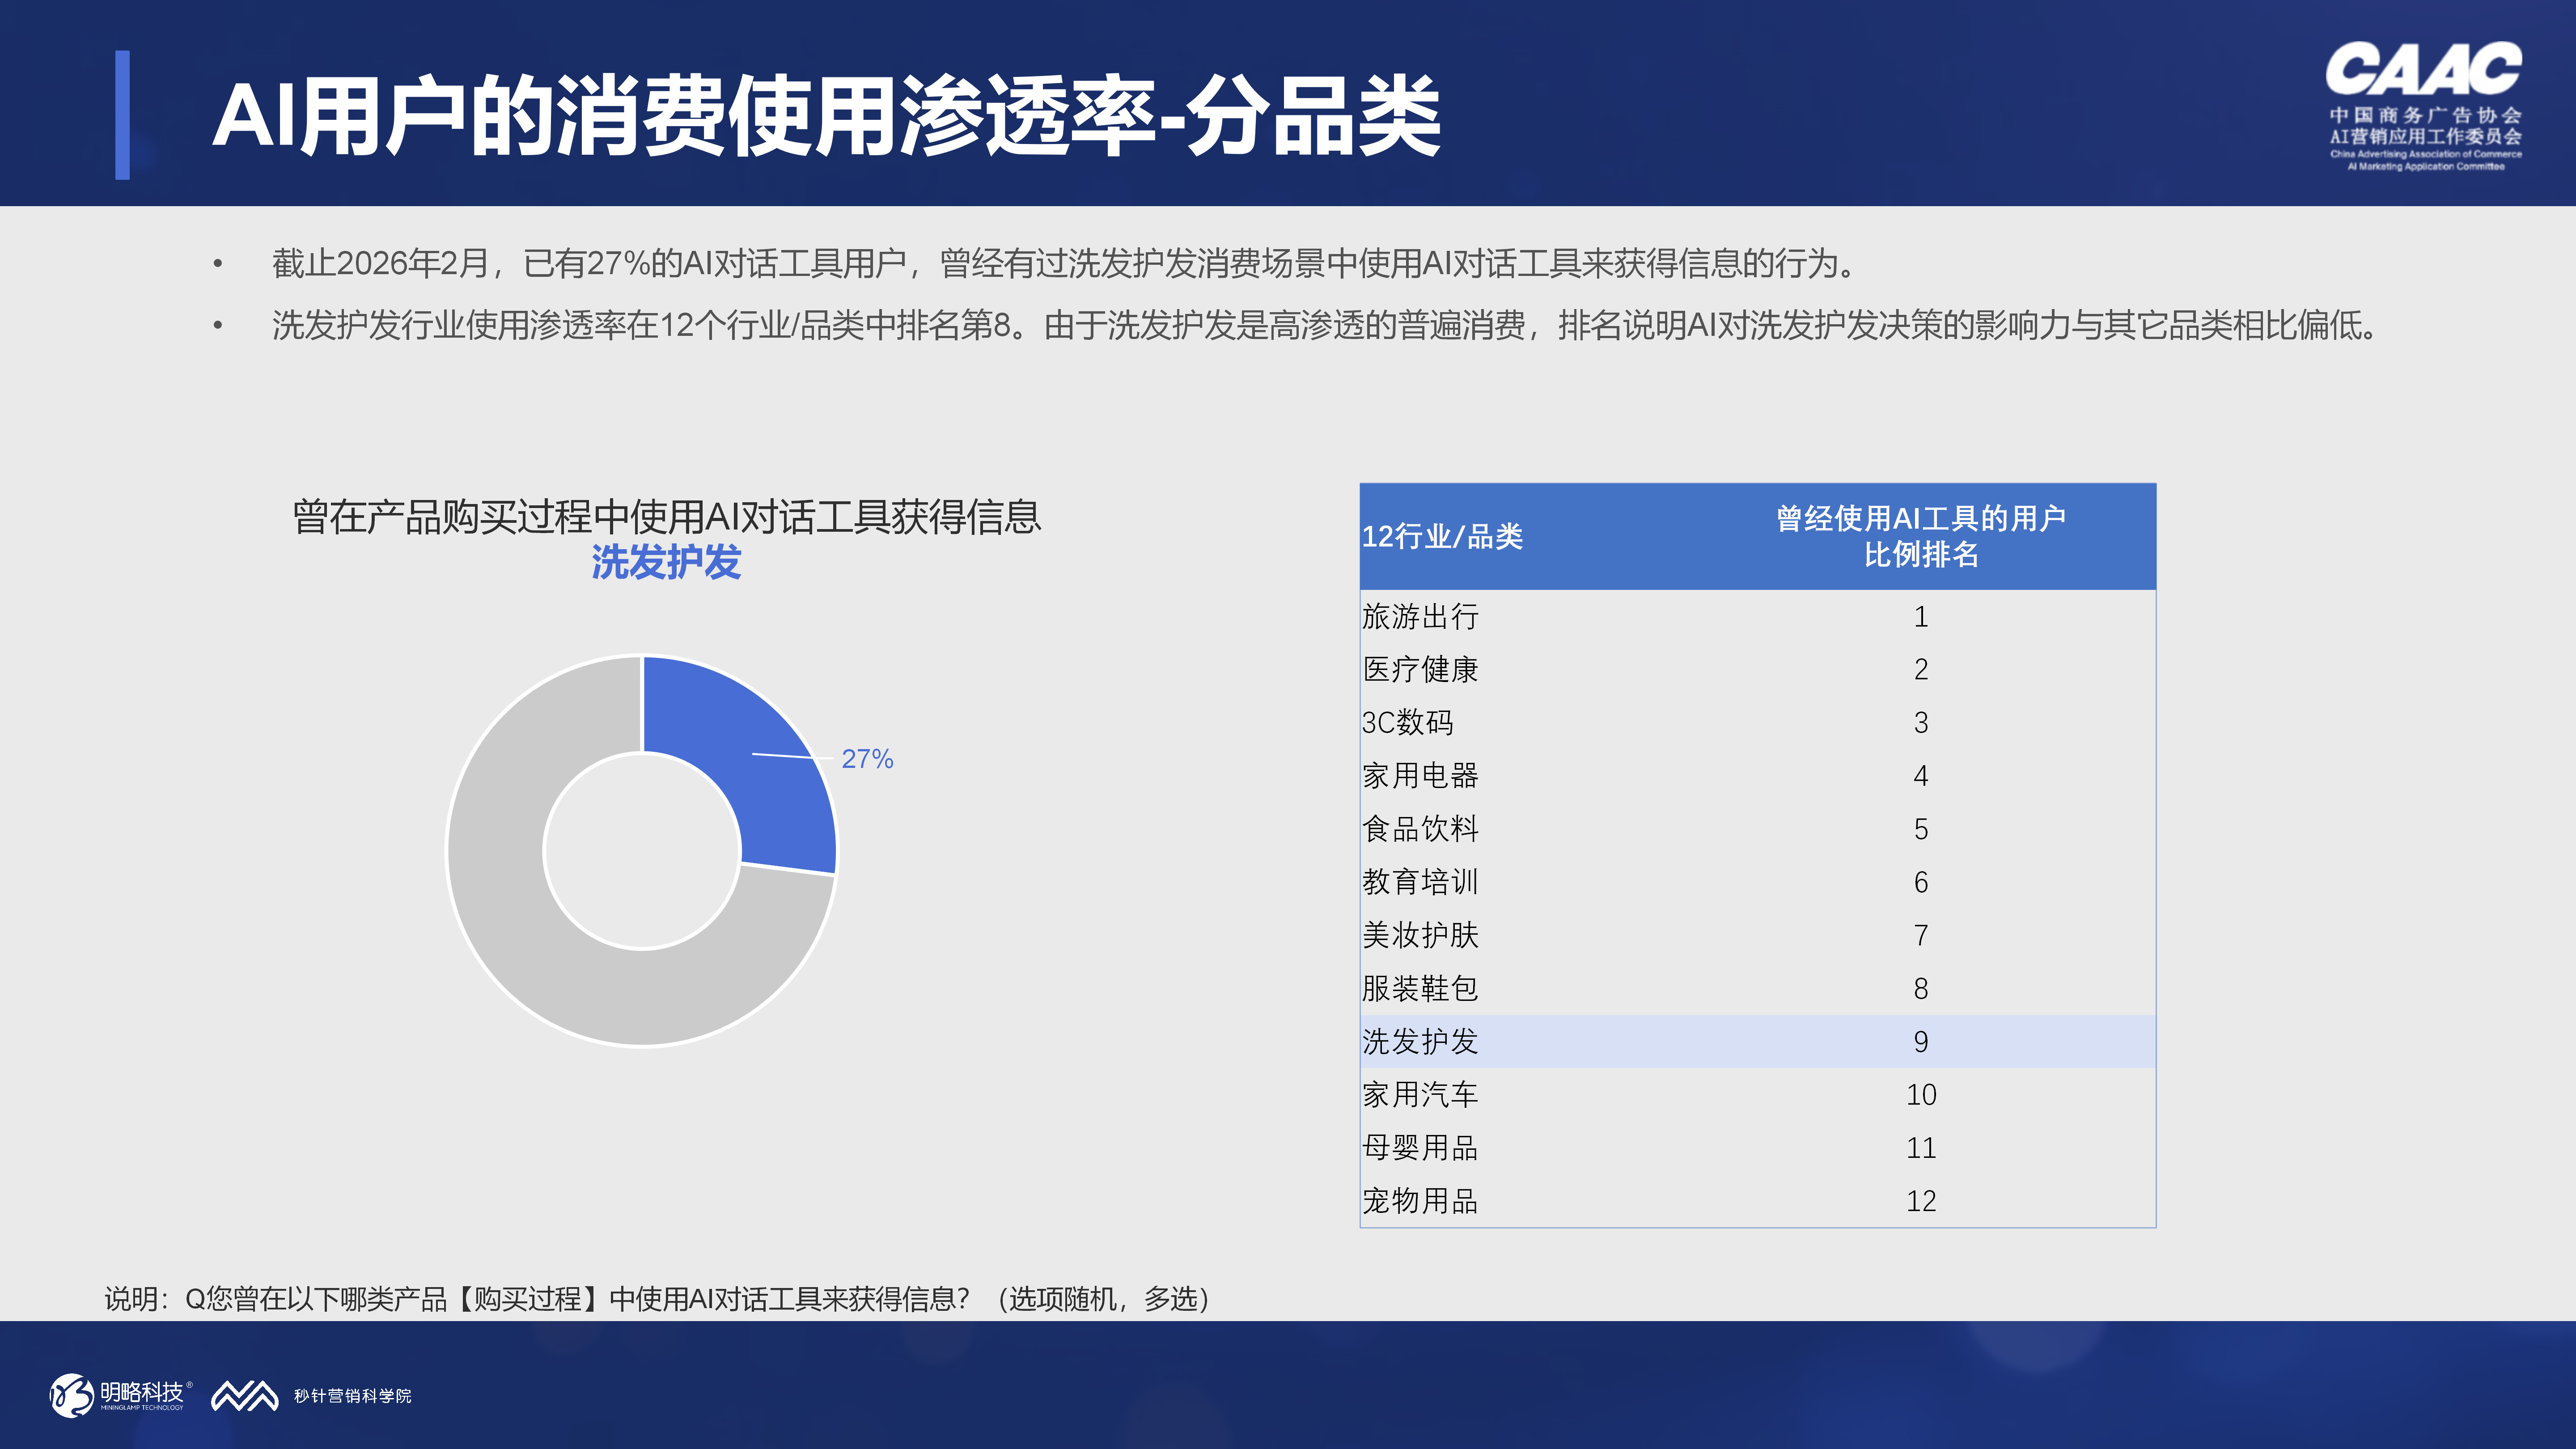Screen dimensions: 2576x1449
Task: Click the 秒针营销科学院 text in the footer
Action: pos(352,1396)
